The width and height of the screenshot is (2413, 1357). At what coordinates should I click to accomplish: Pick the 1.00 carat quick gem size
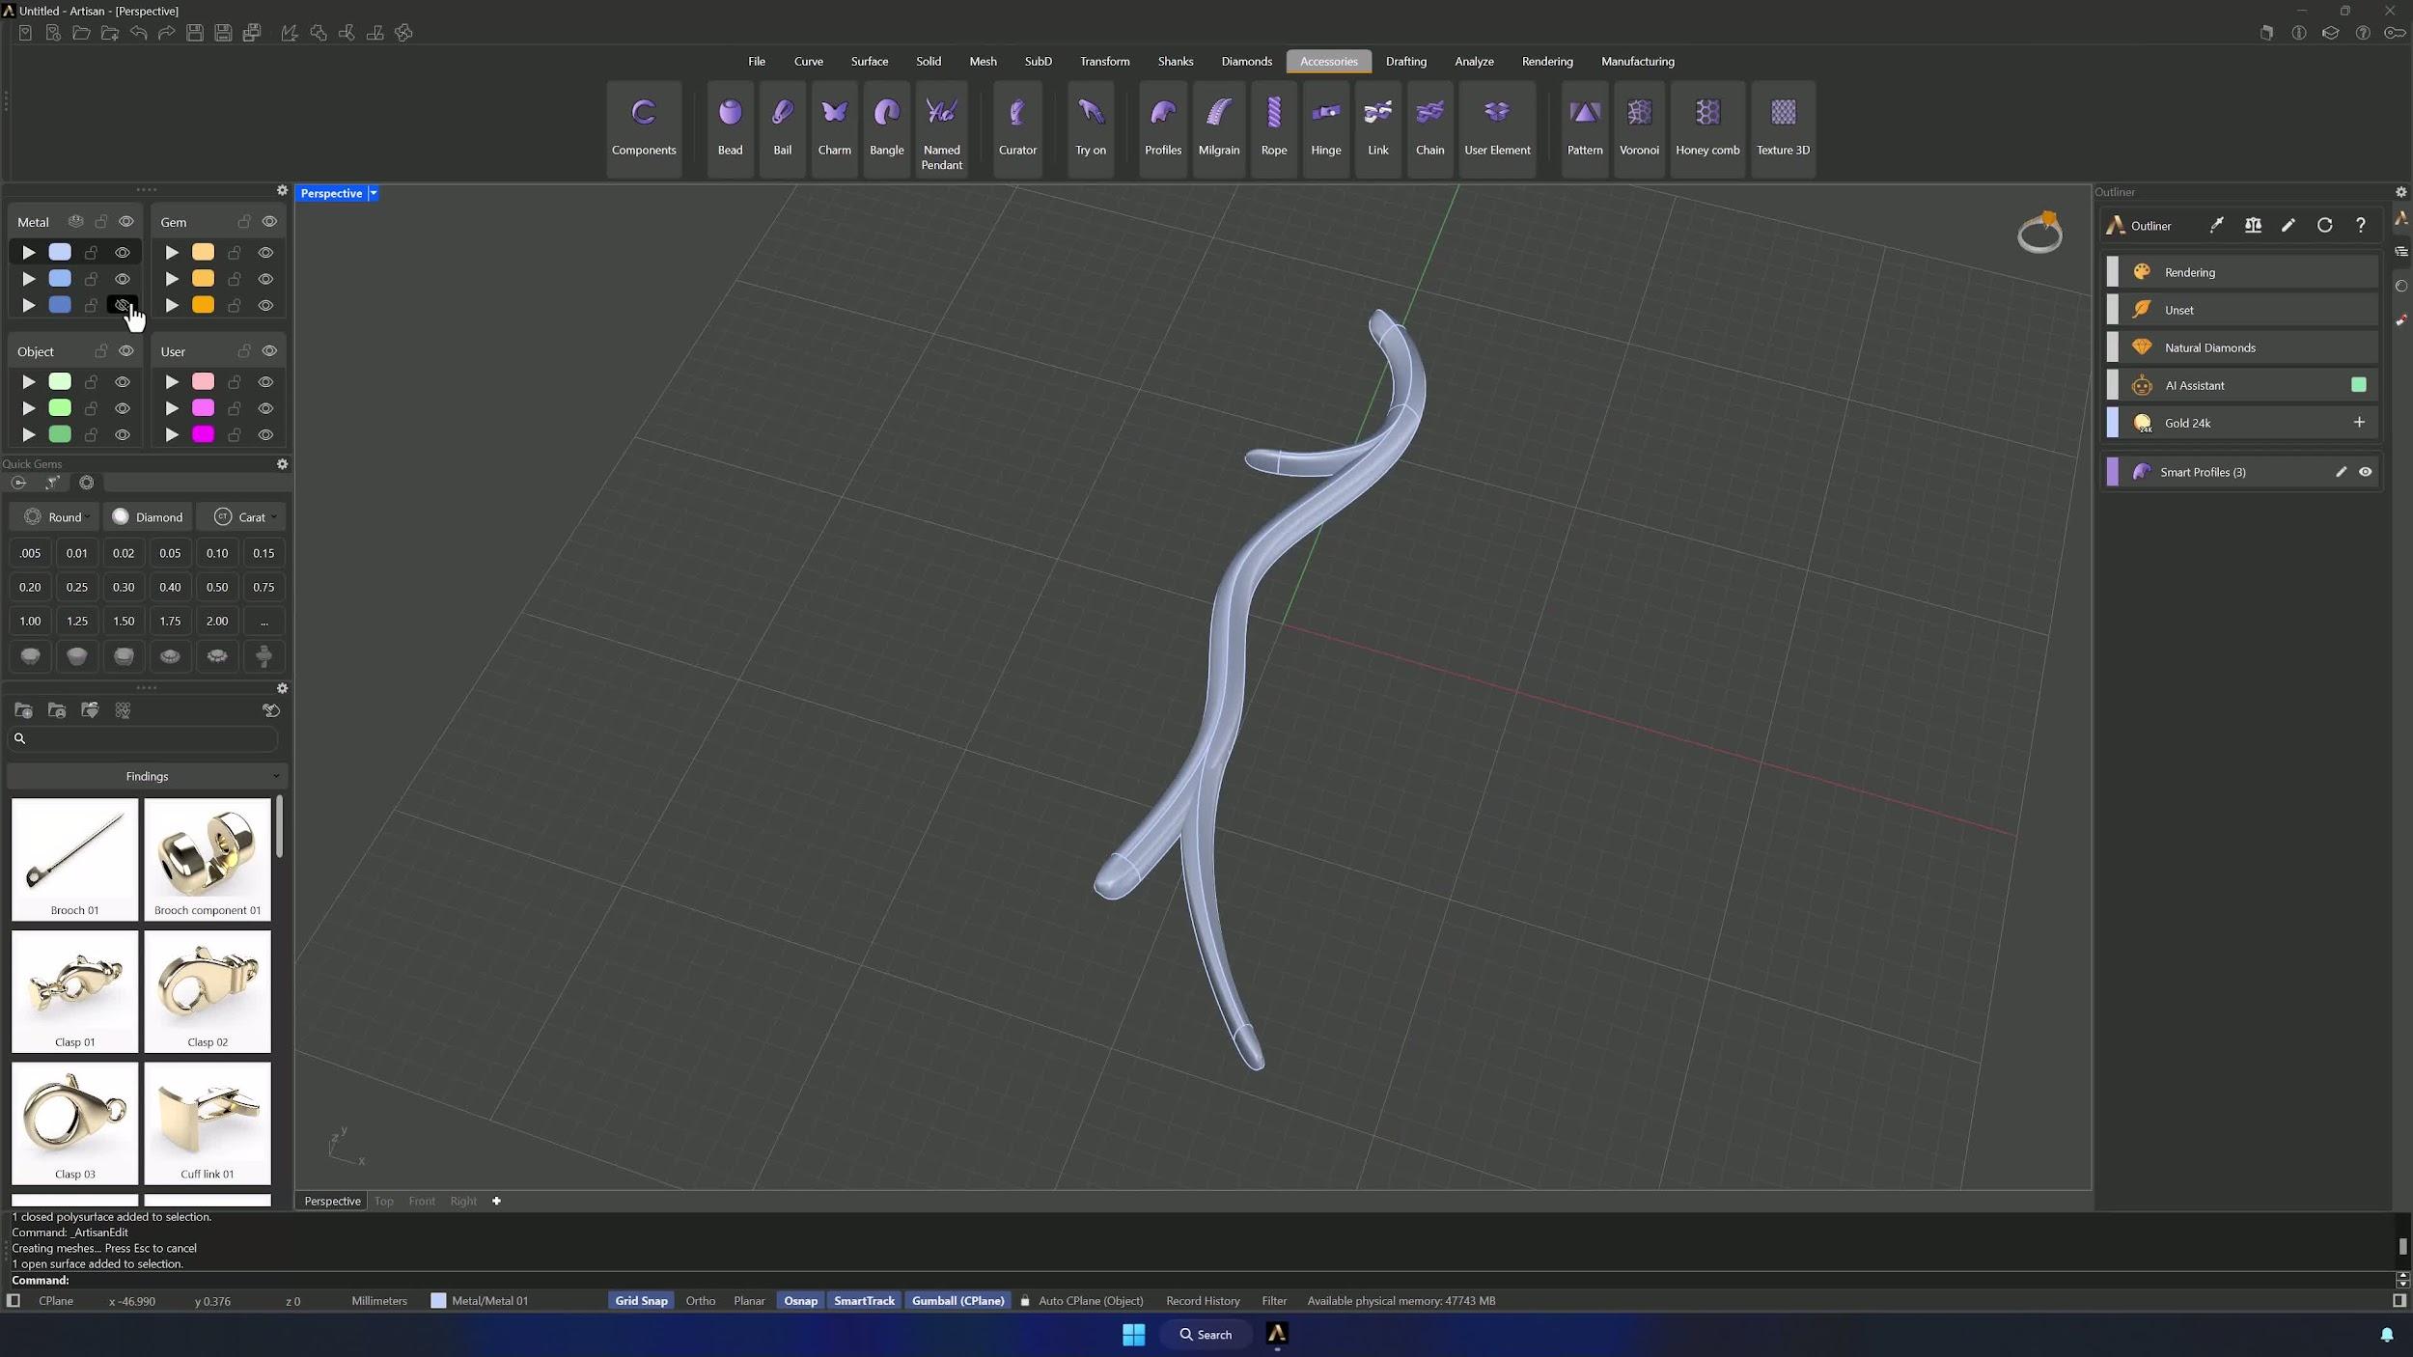(30, 621)
